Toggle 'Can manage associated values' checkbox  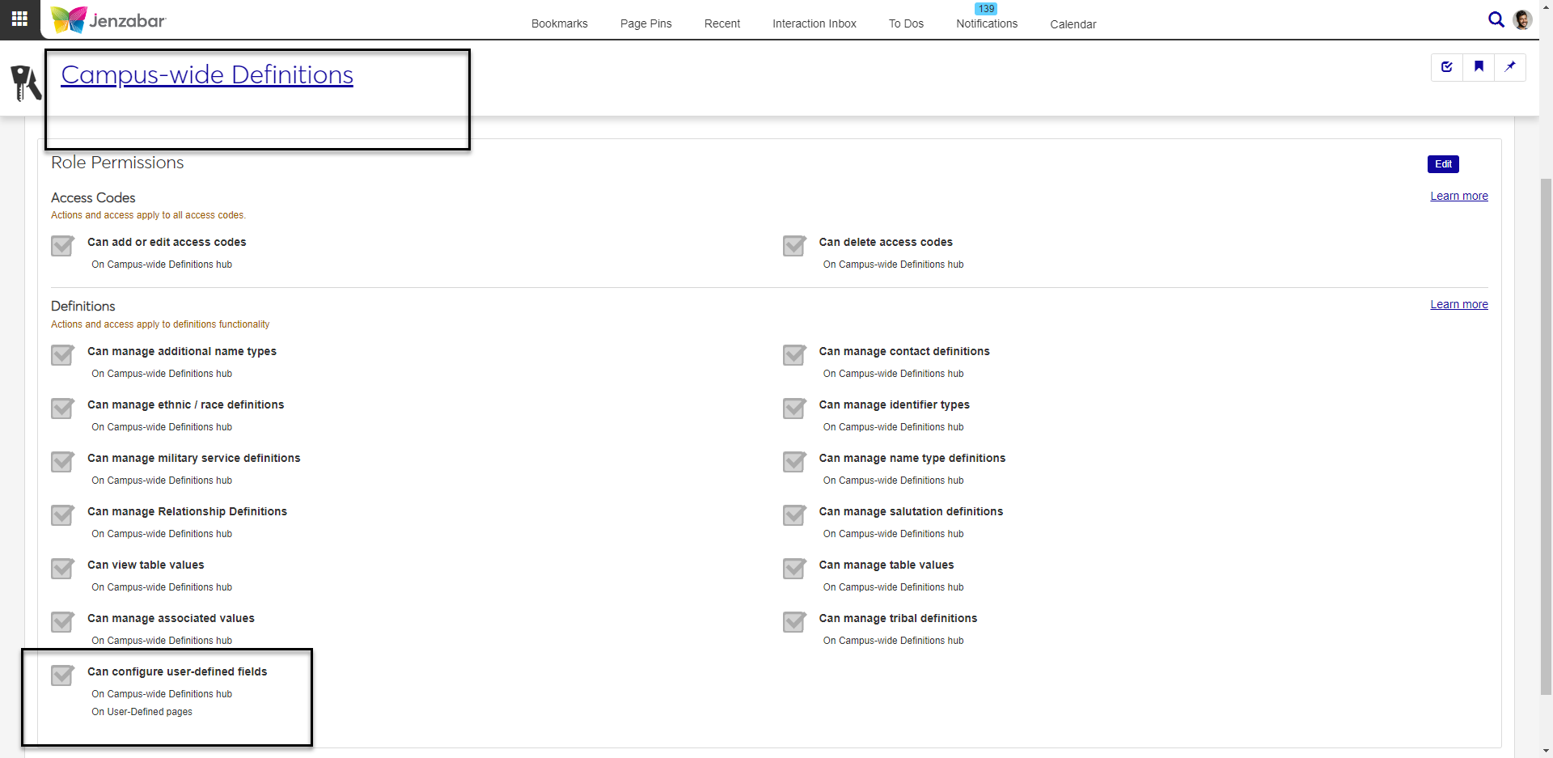[62, 622]
